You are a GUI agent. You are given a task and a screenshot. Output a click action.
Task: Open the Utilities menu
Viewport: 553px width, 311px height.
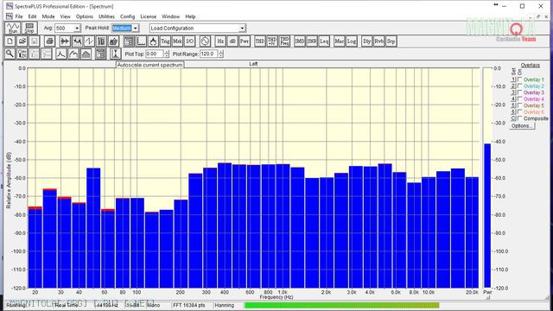coord(106,16)
